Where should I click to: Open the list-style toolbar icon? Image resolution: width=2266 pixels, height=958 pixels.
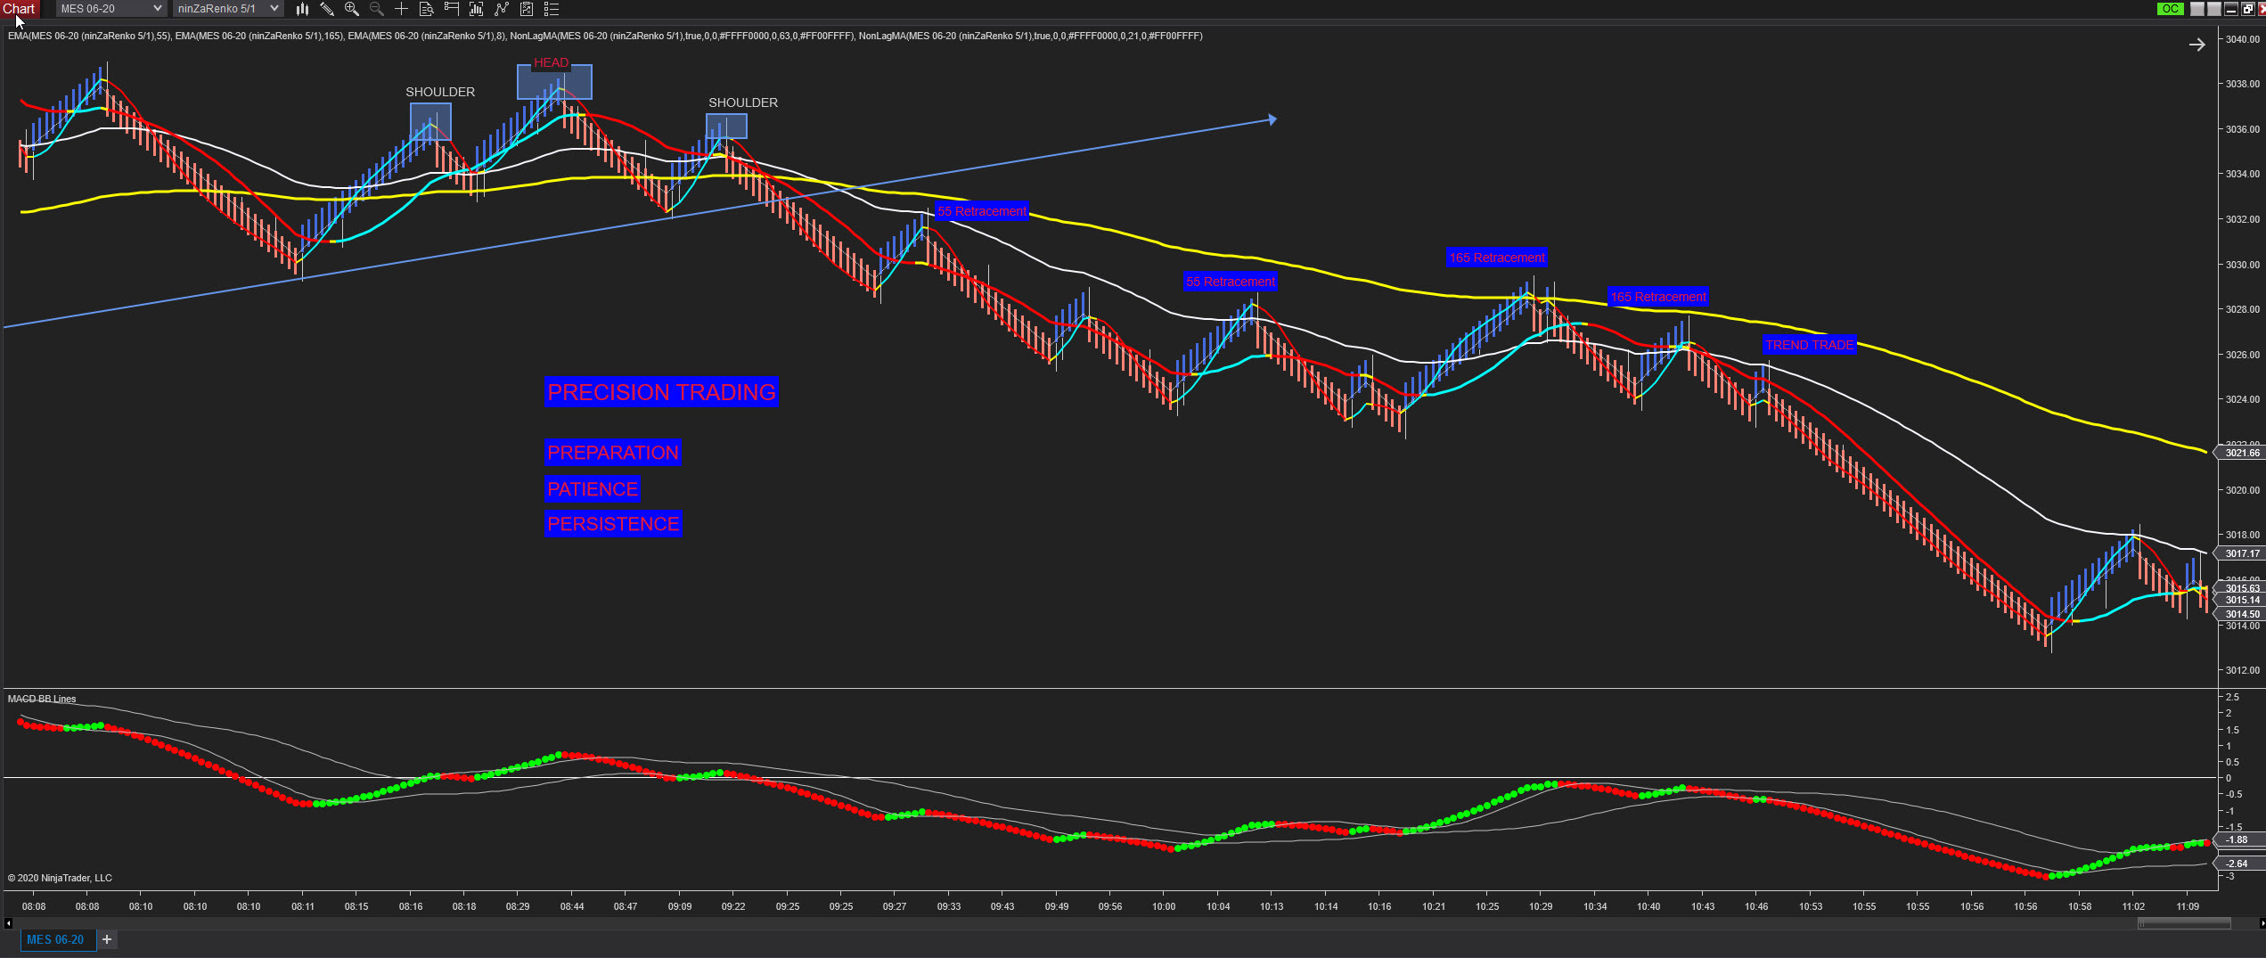[x=552, y=9]
